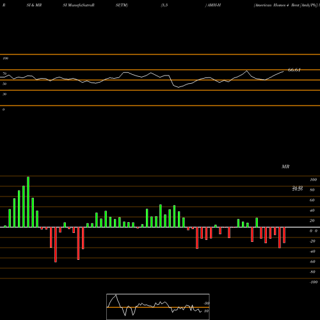
Task: Click the -20 label on MR axis
Action: (312, 241)
